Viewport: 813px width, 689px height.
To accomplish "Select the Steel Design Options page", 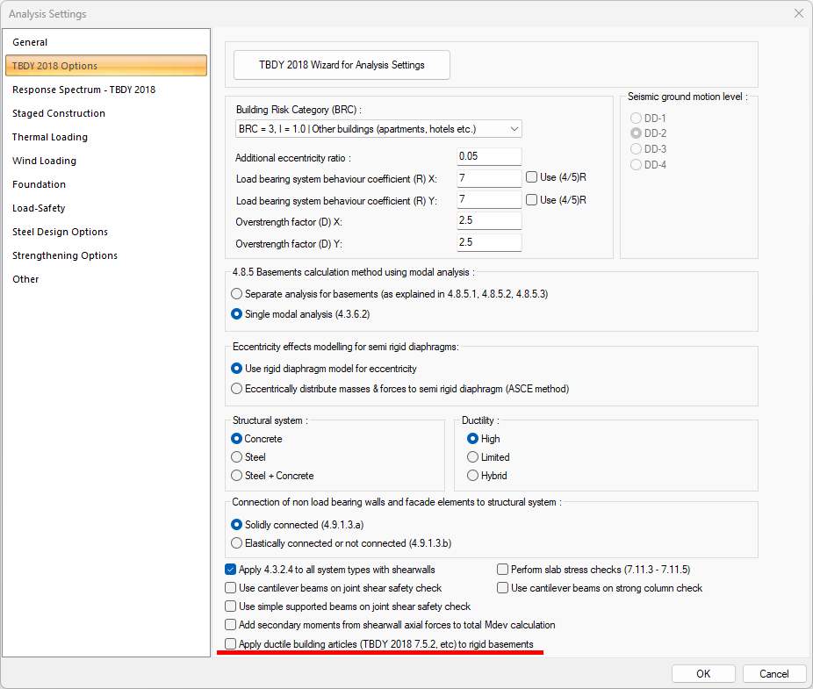I will 60,232.
